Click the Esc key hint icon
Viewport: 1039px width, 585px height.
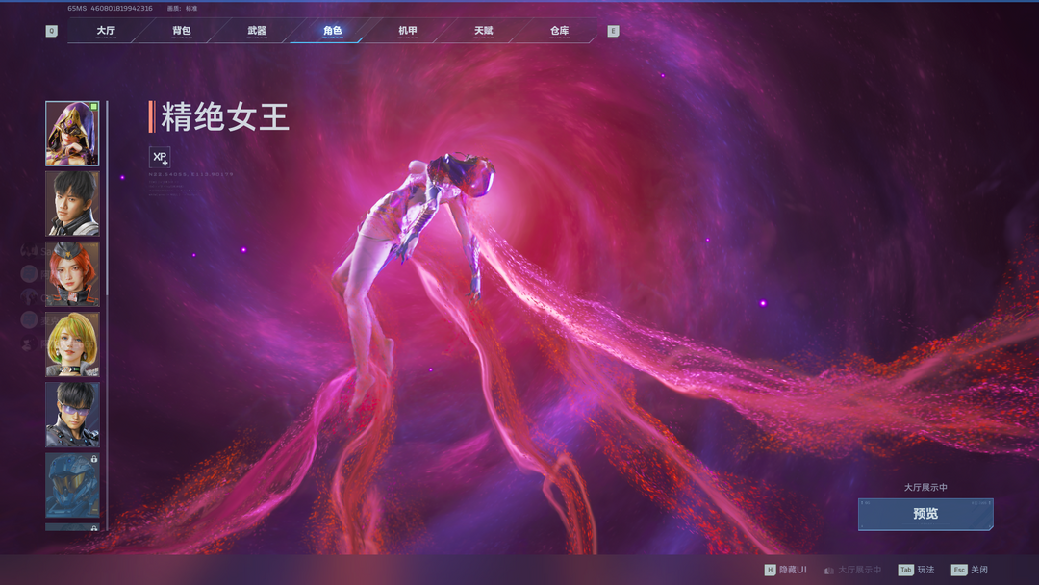pos(958,570)
